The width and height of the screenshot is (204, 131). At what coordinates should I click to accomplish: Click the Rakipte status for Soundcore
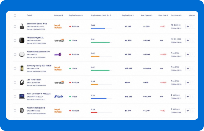pyautogui.click(x=74, y=26)
